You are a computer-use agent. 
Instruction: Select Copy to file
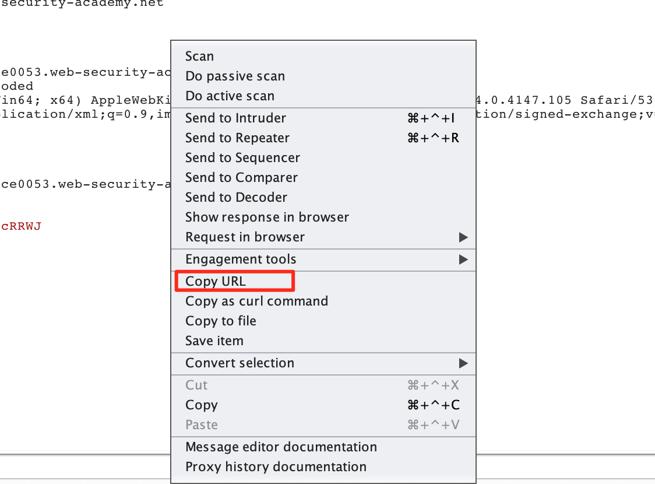tap(221, 321)
